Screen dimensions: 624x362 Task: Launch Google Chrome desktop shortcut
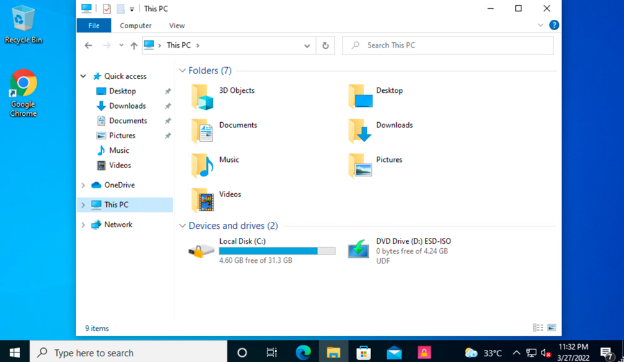(x=23, y=93)
